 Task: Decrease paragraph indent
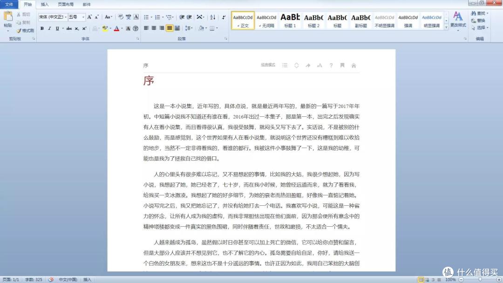[x=182, y=17]
